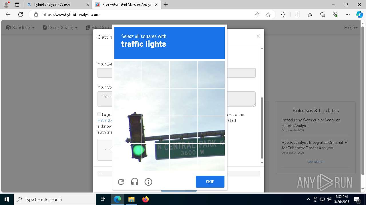Open the 'Introducing Community Score' update link
Screen dimensions: 366x205
(x=311, y=123)
